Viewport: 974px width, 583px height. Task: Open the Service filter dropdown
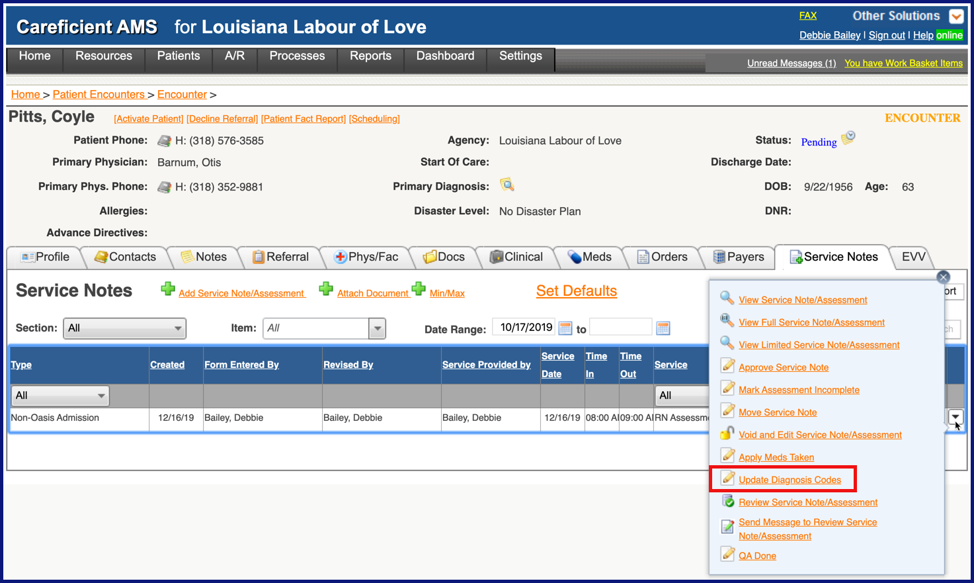683,396
